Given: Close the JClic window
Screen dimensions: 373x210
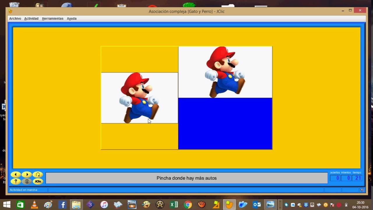Looking at the screenshot, I should coord(360,10).
